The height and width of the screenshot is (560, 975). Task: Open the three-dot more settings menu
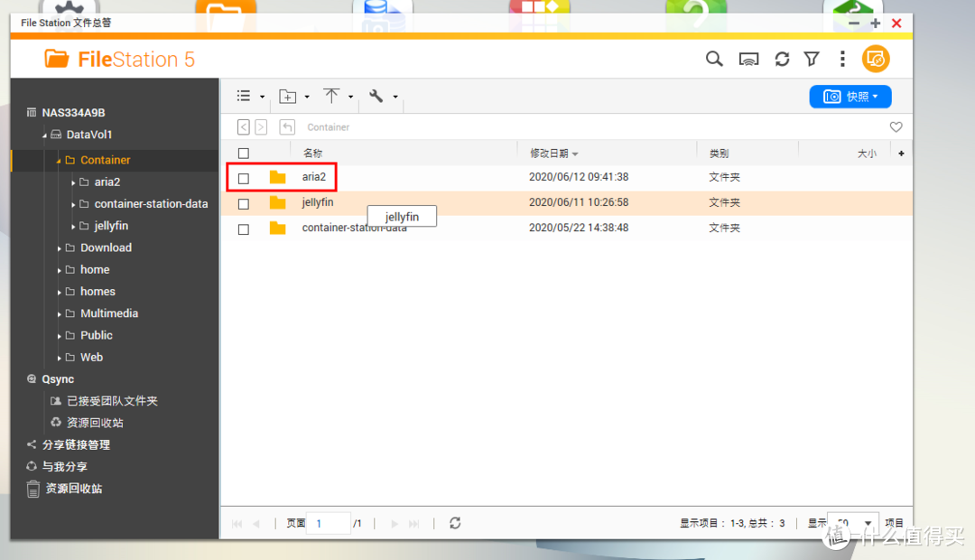click(842, 59)
